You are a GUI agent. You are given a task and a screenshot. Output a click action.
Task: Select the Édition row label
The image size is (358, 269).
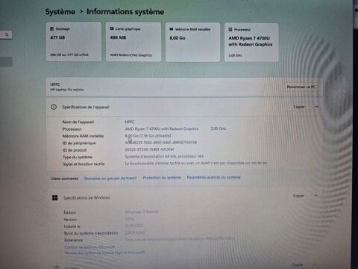coord(69,212)
